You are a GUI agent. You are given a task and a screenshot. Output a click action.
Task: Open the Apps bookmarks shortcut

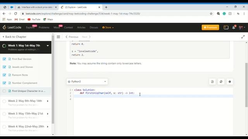(7, 19)
